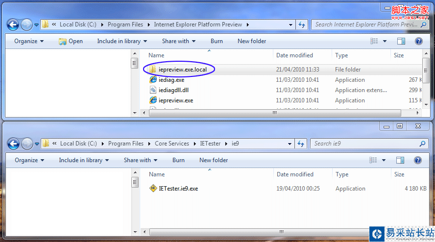This screenshot has height=242, width=435.
Task: Click Local Disk (C:) in top address bar
Action: [78, 24]
